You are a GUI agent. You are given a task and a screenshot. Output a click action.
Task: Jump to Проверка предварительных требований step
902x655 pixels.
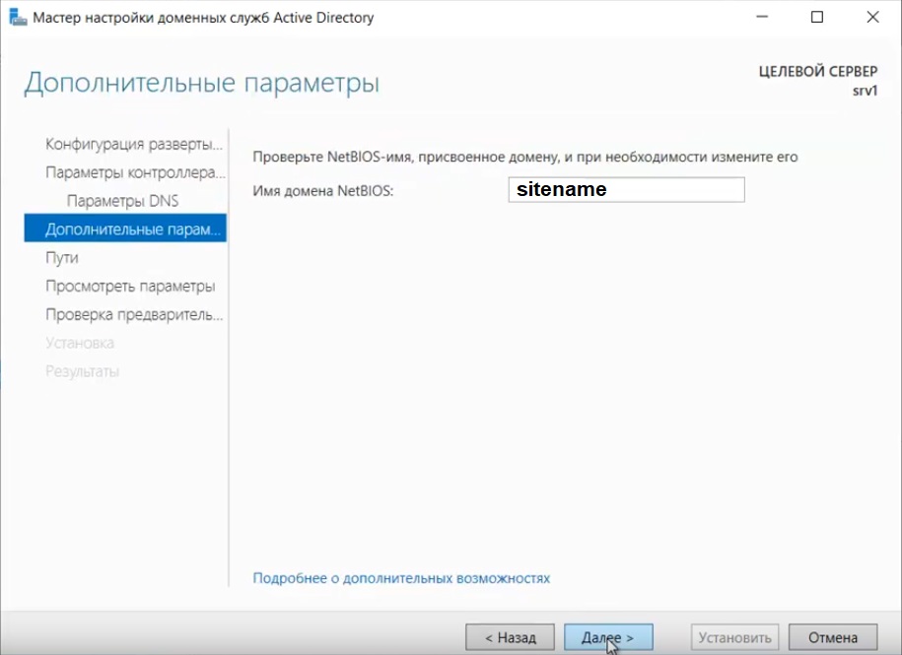point(134,315)
